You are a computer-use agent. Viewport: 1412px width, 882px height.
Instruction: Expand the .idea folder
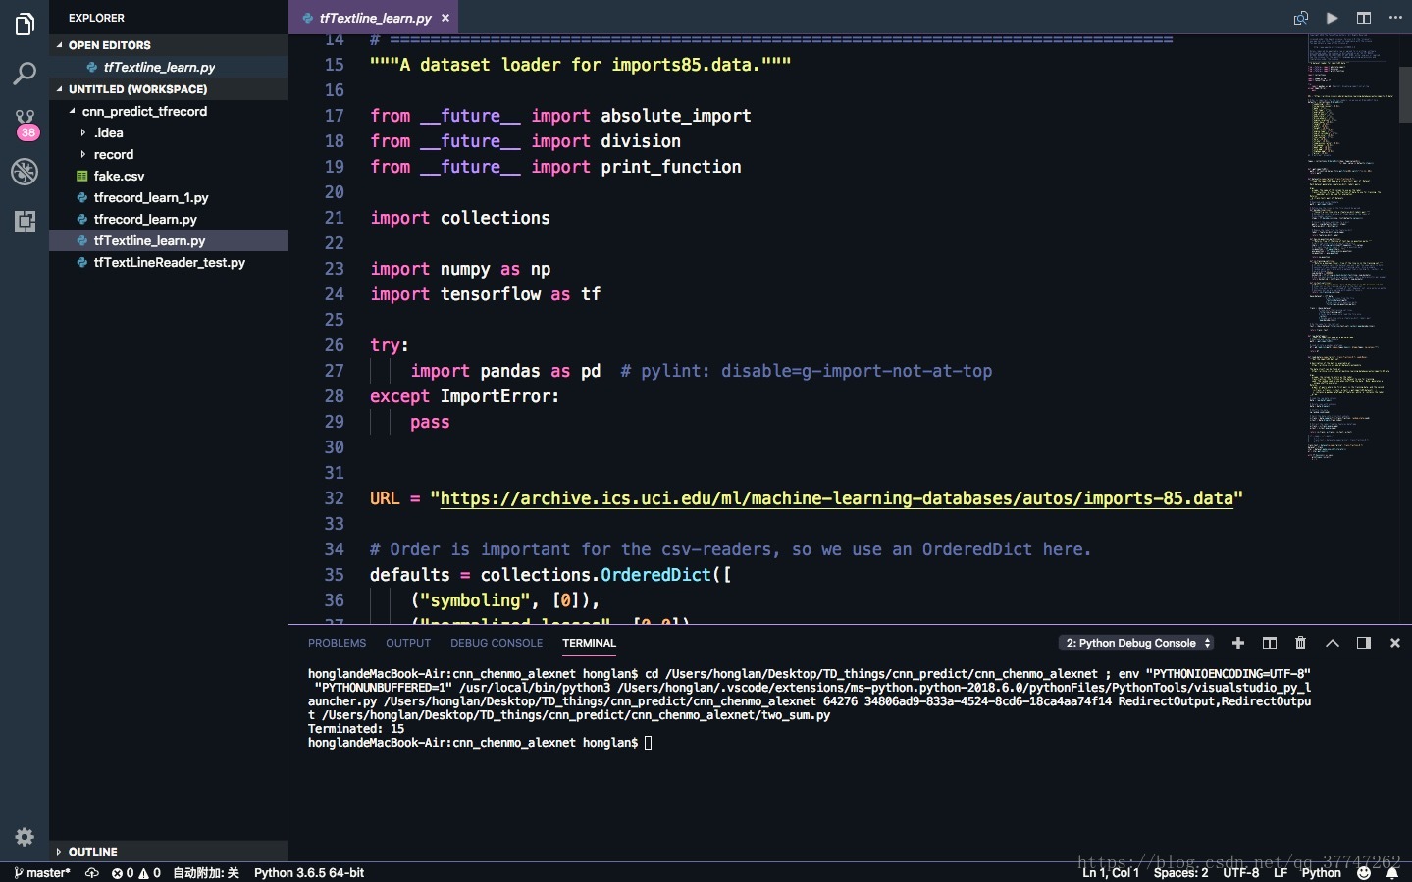click(x=169, y=132)
